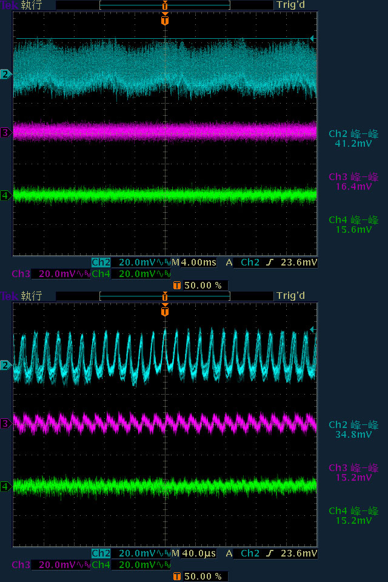388x582 pixels.
Task: Click the highlighted Ch2 label in the 4.00ms capture
Action: click(101, 263)
